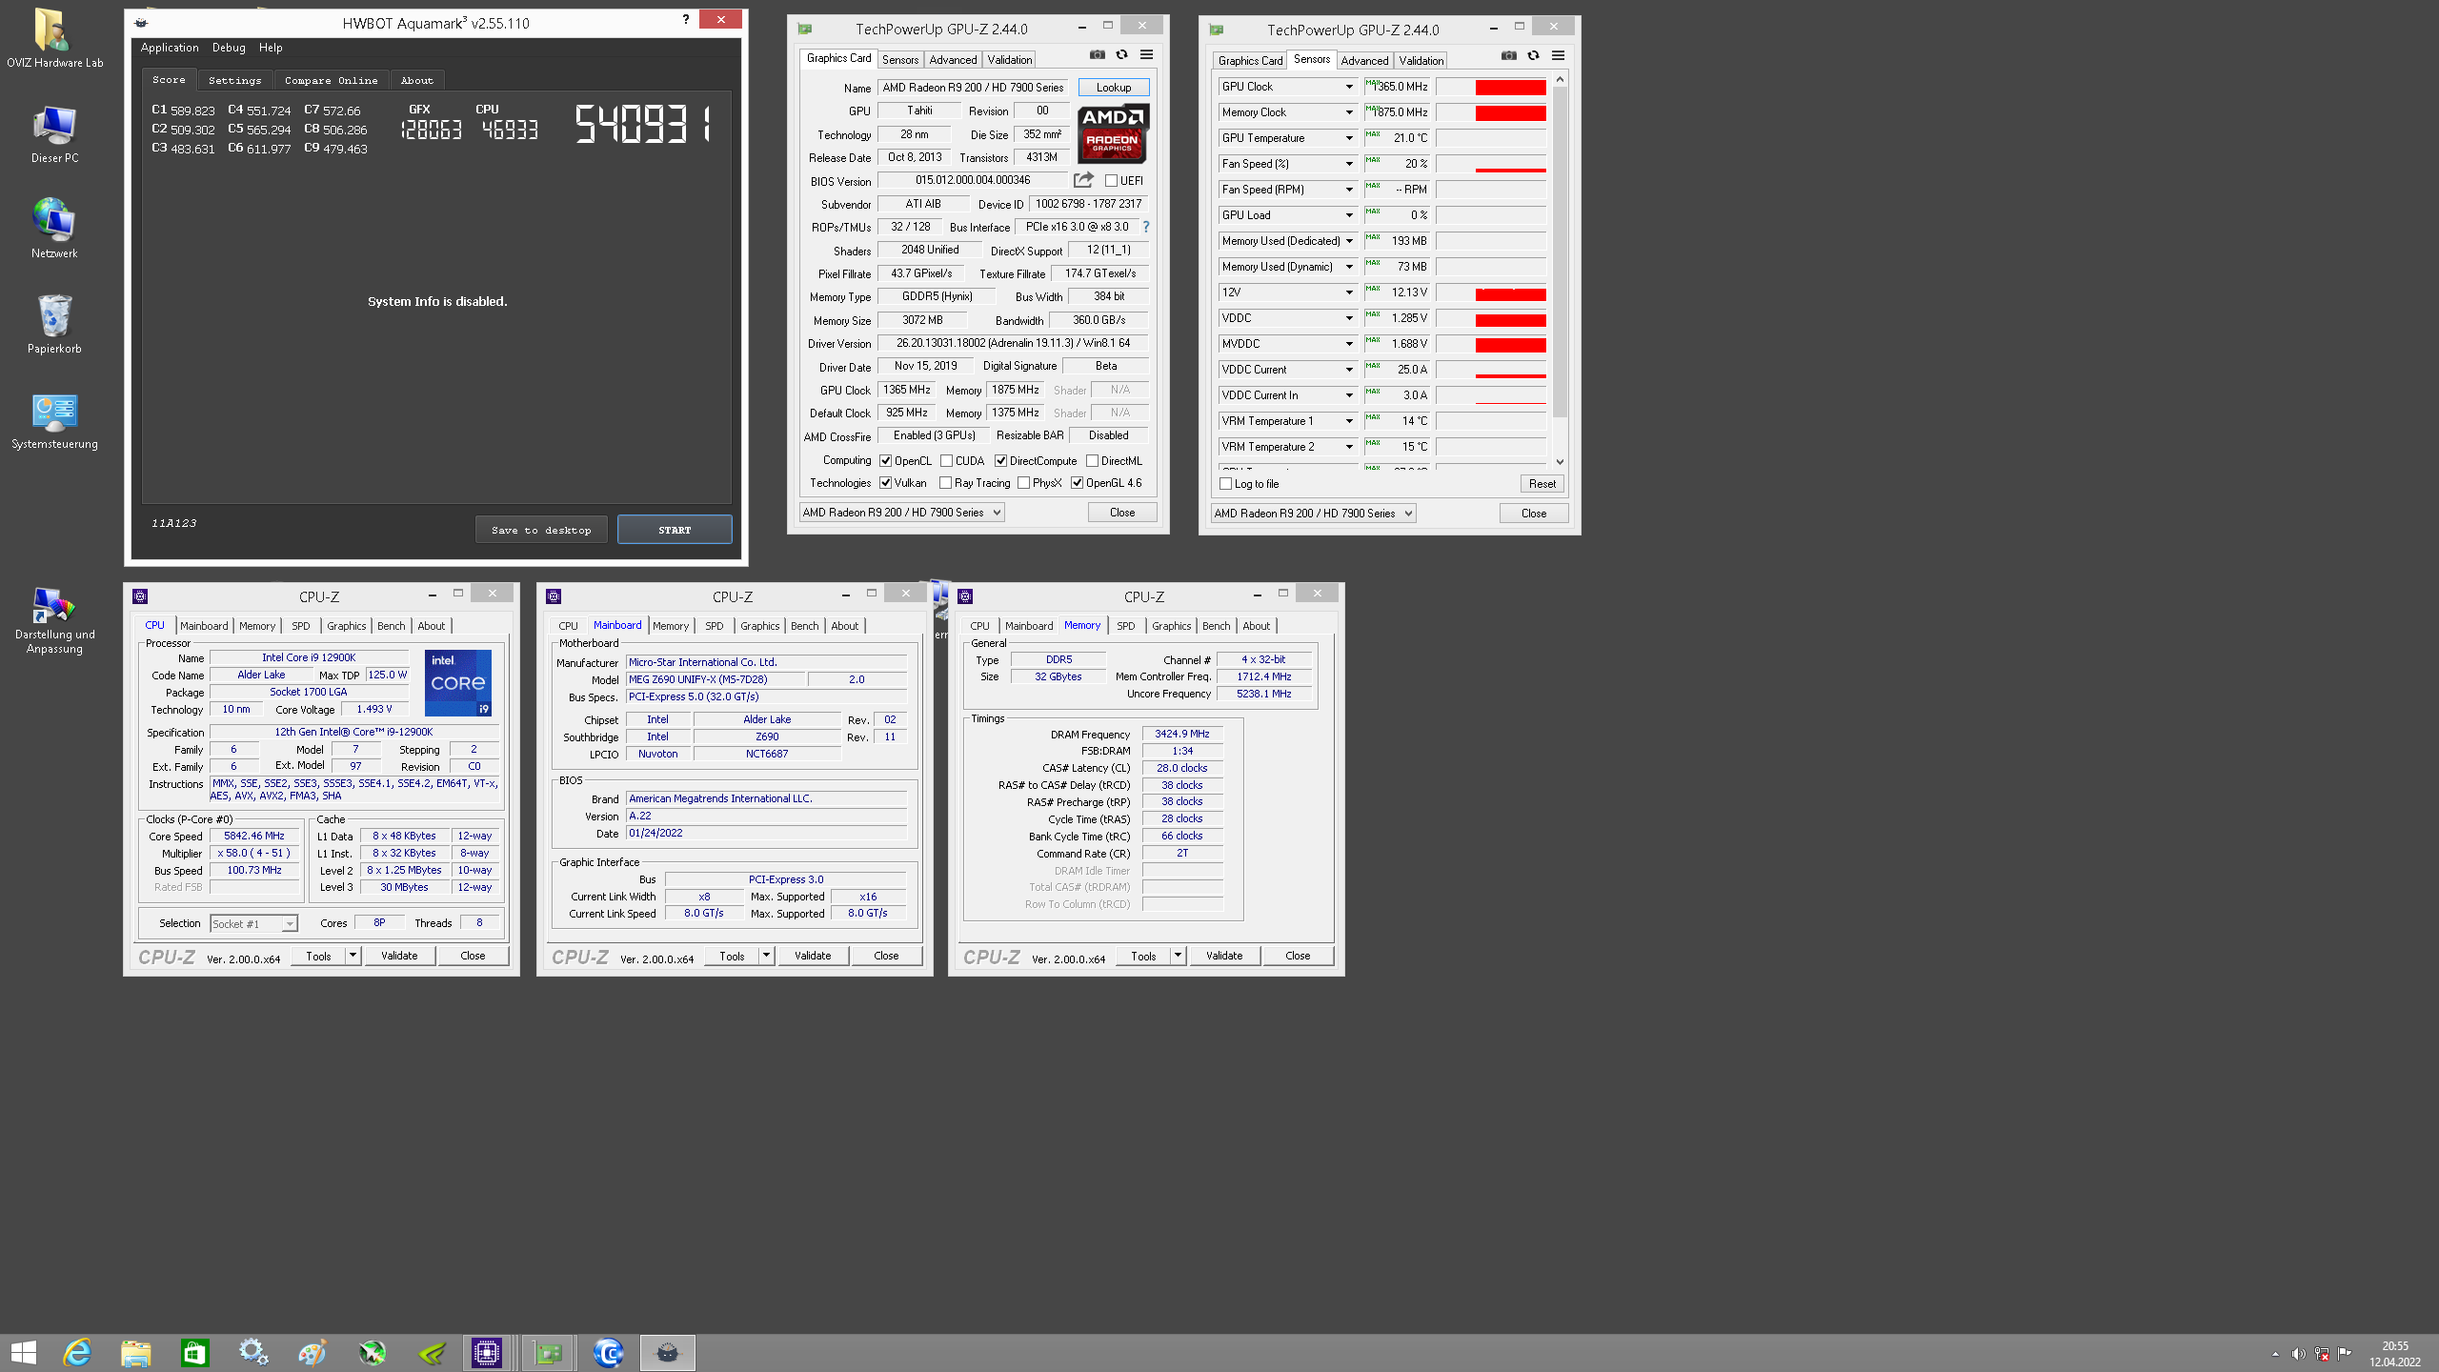Switch to Compare Online tab in Aquamark
This screenshot has width=2439, height=1372.
331,81
